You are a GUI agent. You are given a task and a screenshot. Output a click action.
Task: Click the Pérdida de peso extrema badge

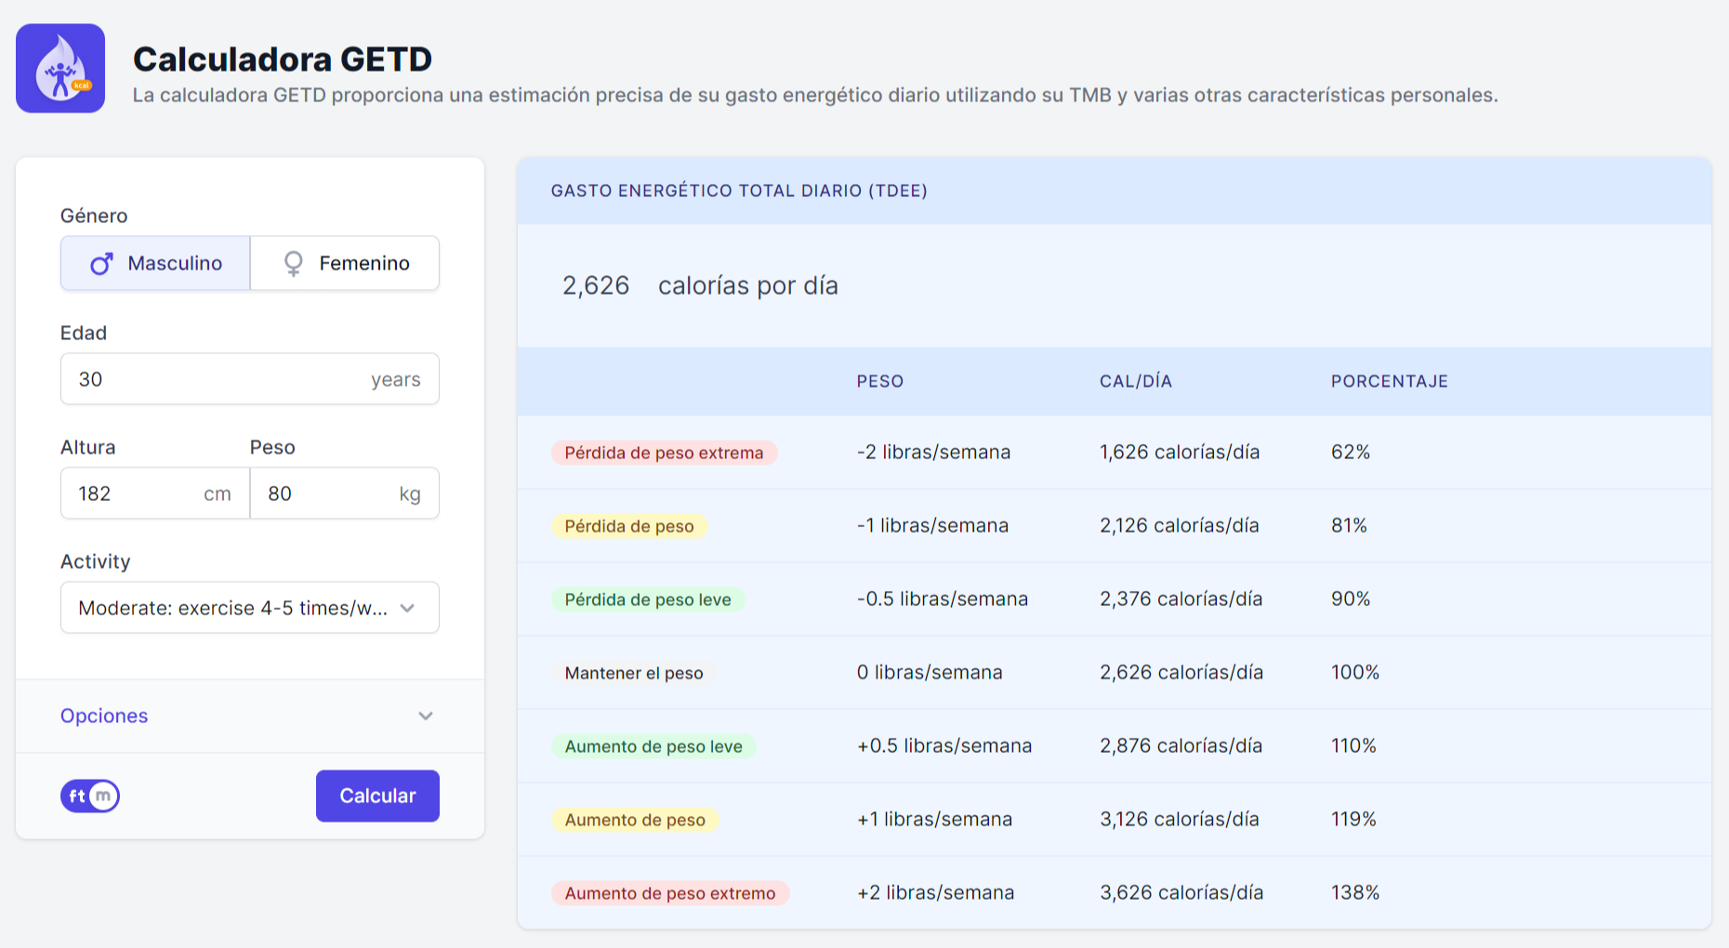664,453
